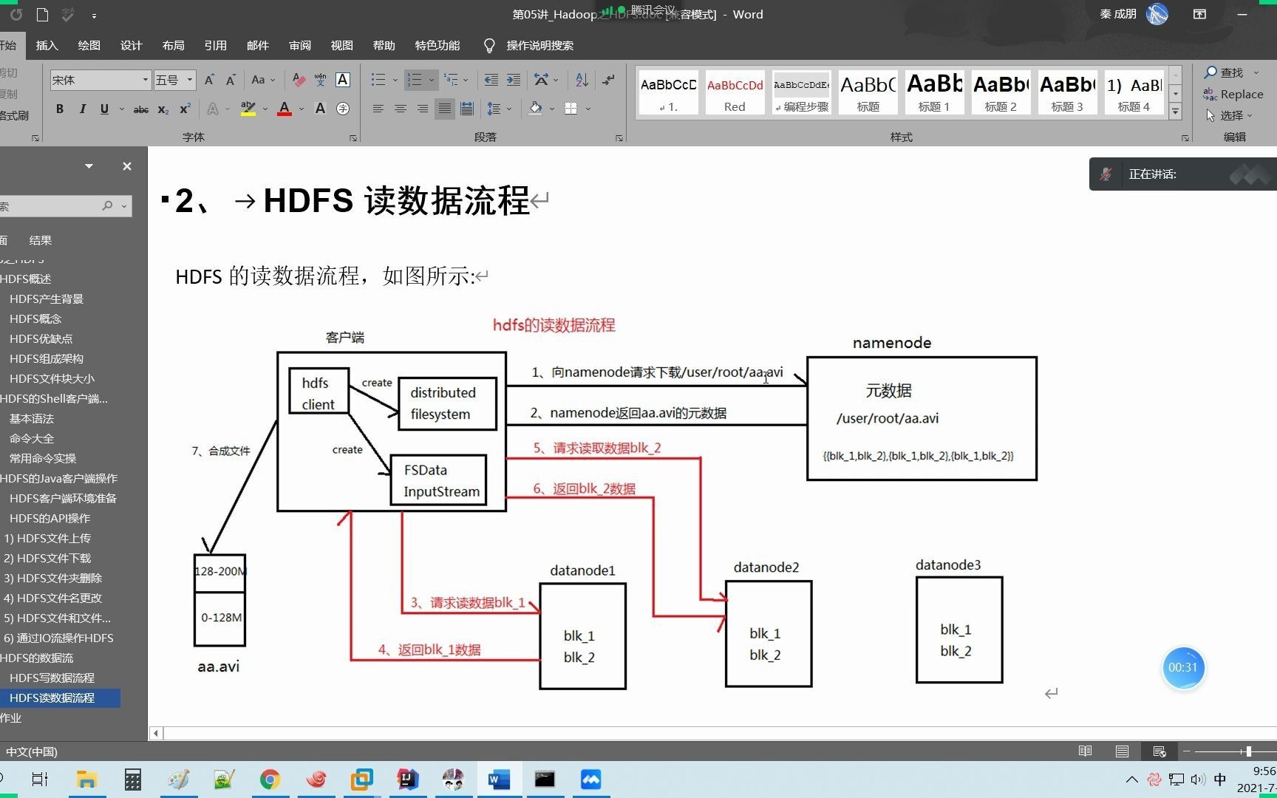Apply text highlight color
Screen dimensions: 1277x798
coord(248,109)
